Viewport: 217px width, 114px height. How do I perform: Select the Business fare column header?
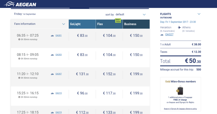point(136,24)
